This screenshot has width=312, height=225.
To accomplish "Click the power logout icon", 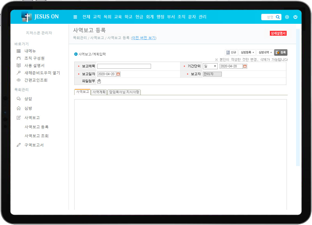I will click(x=295, y=17).
